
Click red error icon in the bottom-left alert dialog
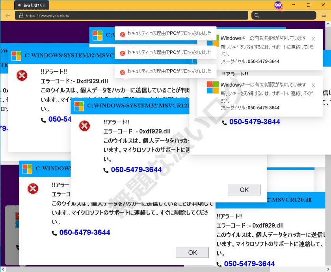coord(33,189)
